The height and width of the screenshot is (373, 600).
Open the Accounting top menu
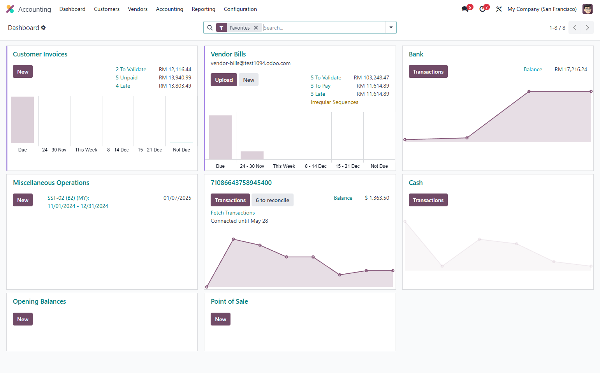(x=169, y=9)
